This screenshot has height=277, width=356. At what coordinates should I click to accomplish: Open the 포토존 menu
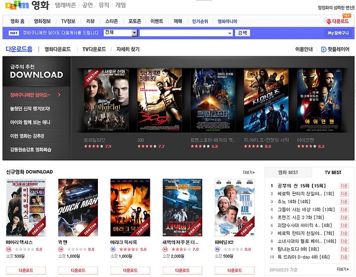click(x=134, y=21)
